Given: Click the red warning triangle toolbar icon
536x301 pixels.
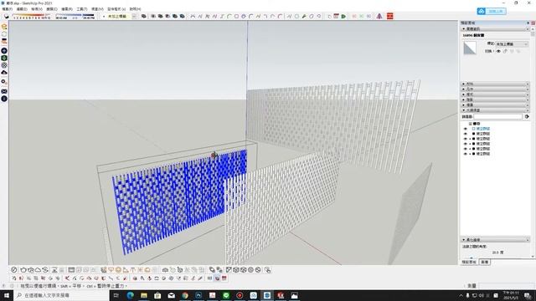Looking at the screenshot, I should [379, 17].
